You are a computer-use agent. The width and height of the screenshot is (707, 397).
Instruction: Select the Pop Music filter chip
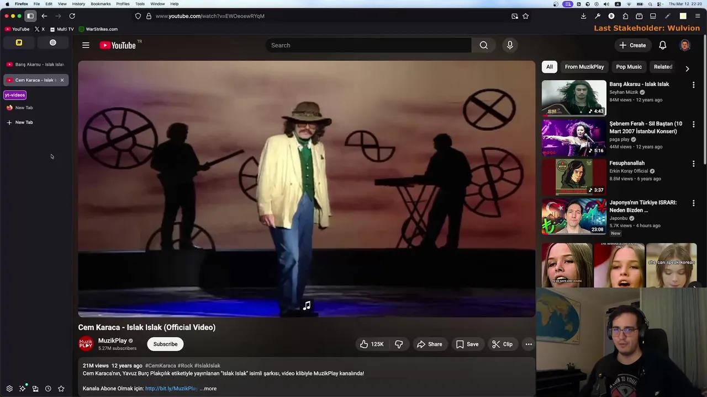(x=629, y=67)
